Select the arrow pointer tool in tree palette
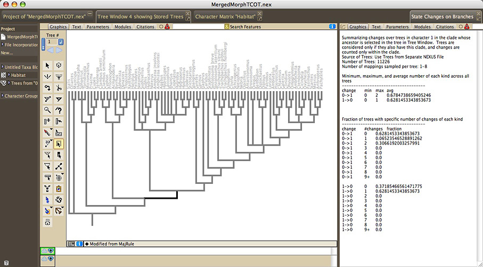 point(47,66)
